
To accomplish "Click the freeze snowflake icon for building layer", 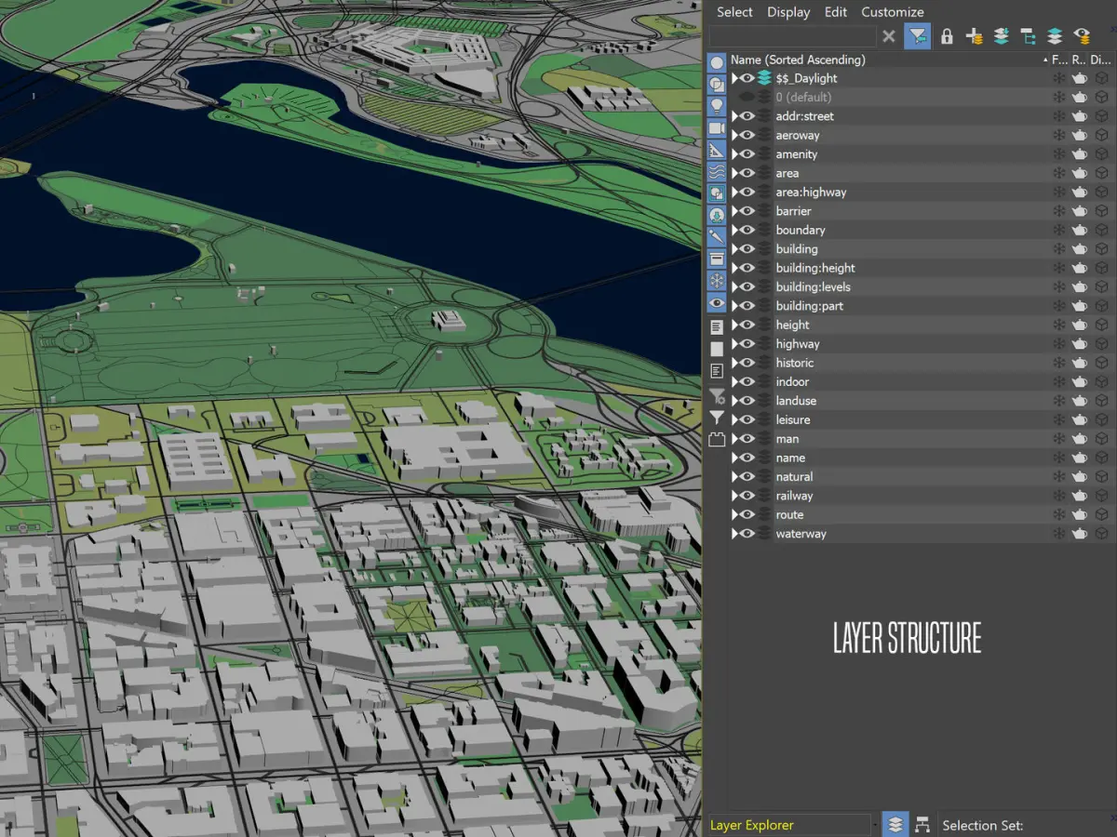I will [1058, 249].
